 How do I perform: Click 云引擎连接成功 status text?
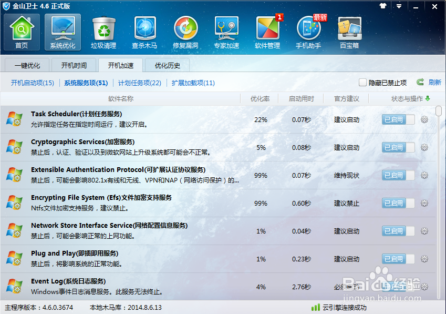[345, 308]
